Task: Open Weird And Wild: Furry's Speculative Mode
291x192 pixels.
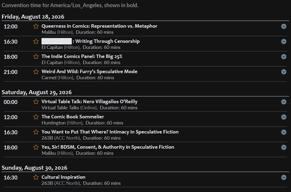Action: pos(90,71)
